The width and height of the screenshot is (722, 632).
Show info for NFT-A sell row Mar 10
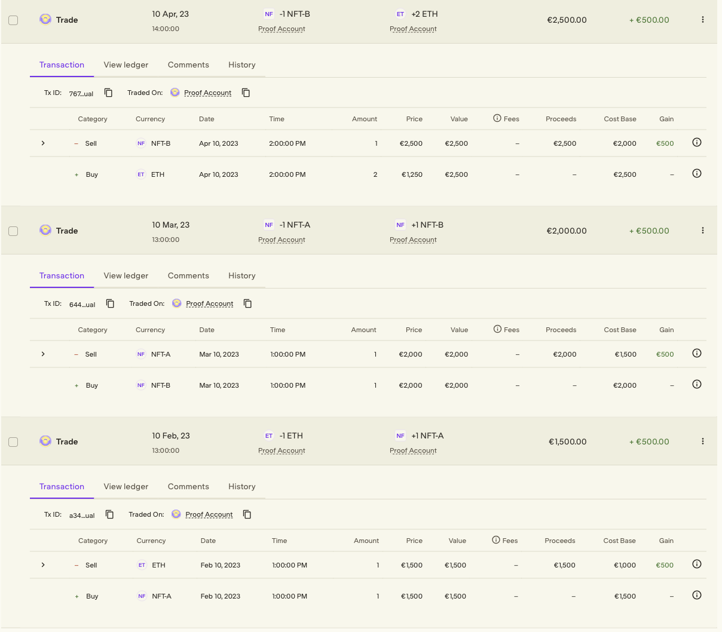[x=697, y=353]
